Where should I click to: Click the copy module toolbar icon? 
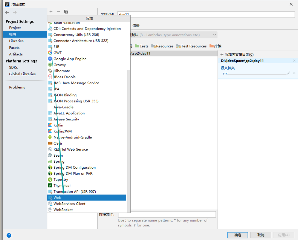(66, 12)
